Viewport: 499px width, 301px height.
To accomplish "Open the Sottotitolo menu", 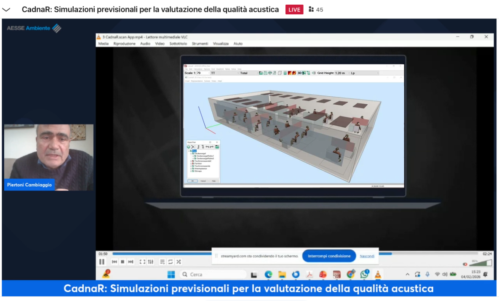I will 178,44.
